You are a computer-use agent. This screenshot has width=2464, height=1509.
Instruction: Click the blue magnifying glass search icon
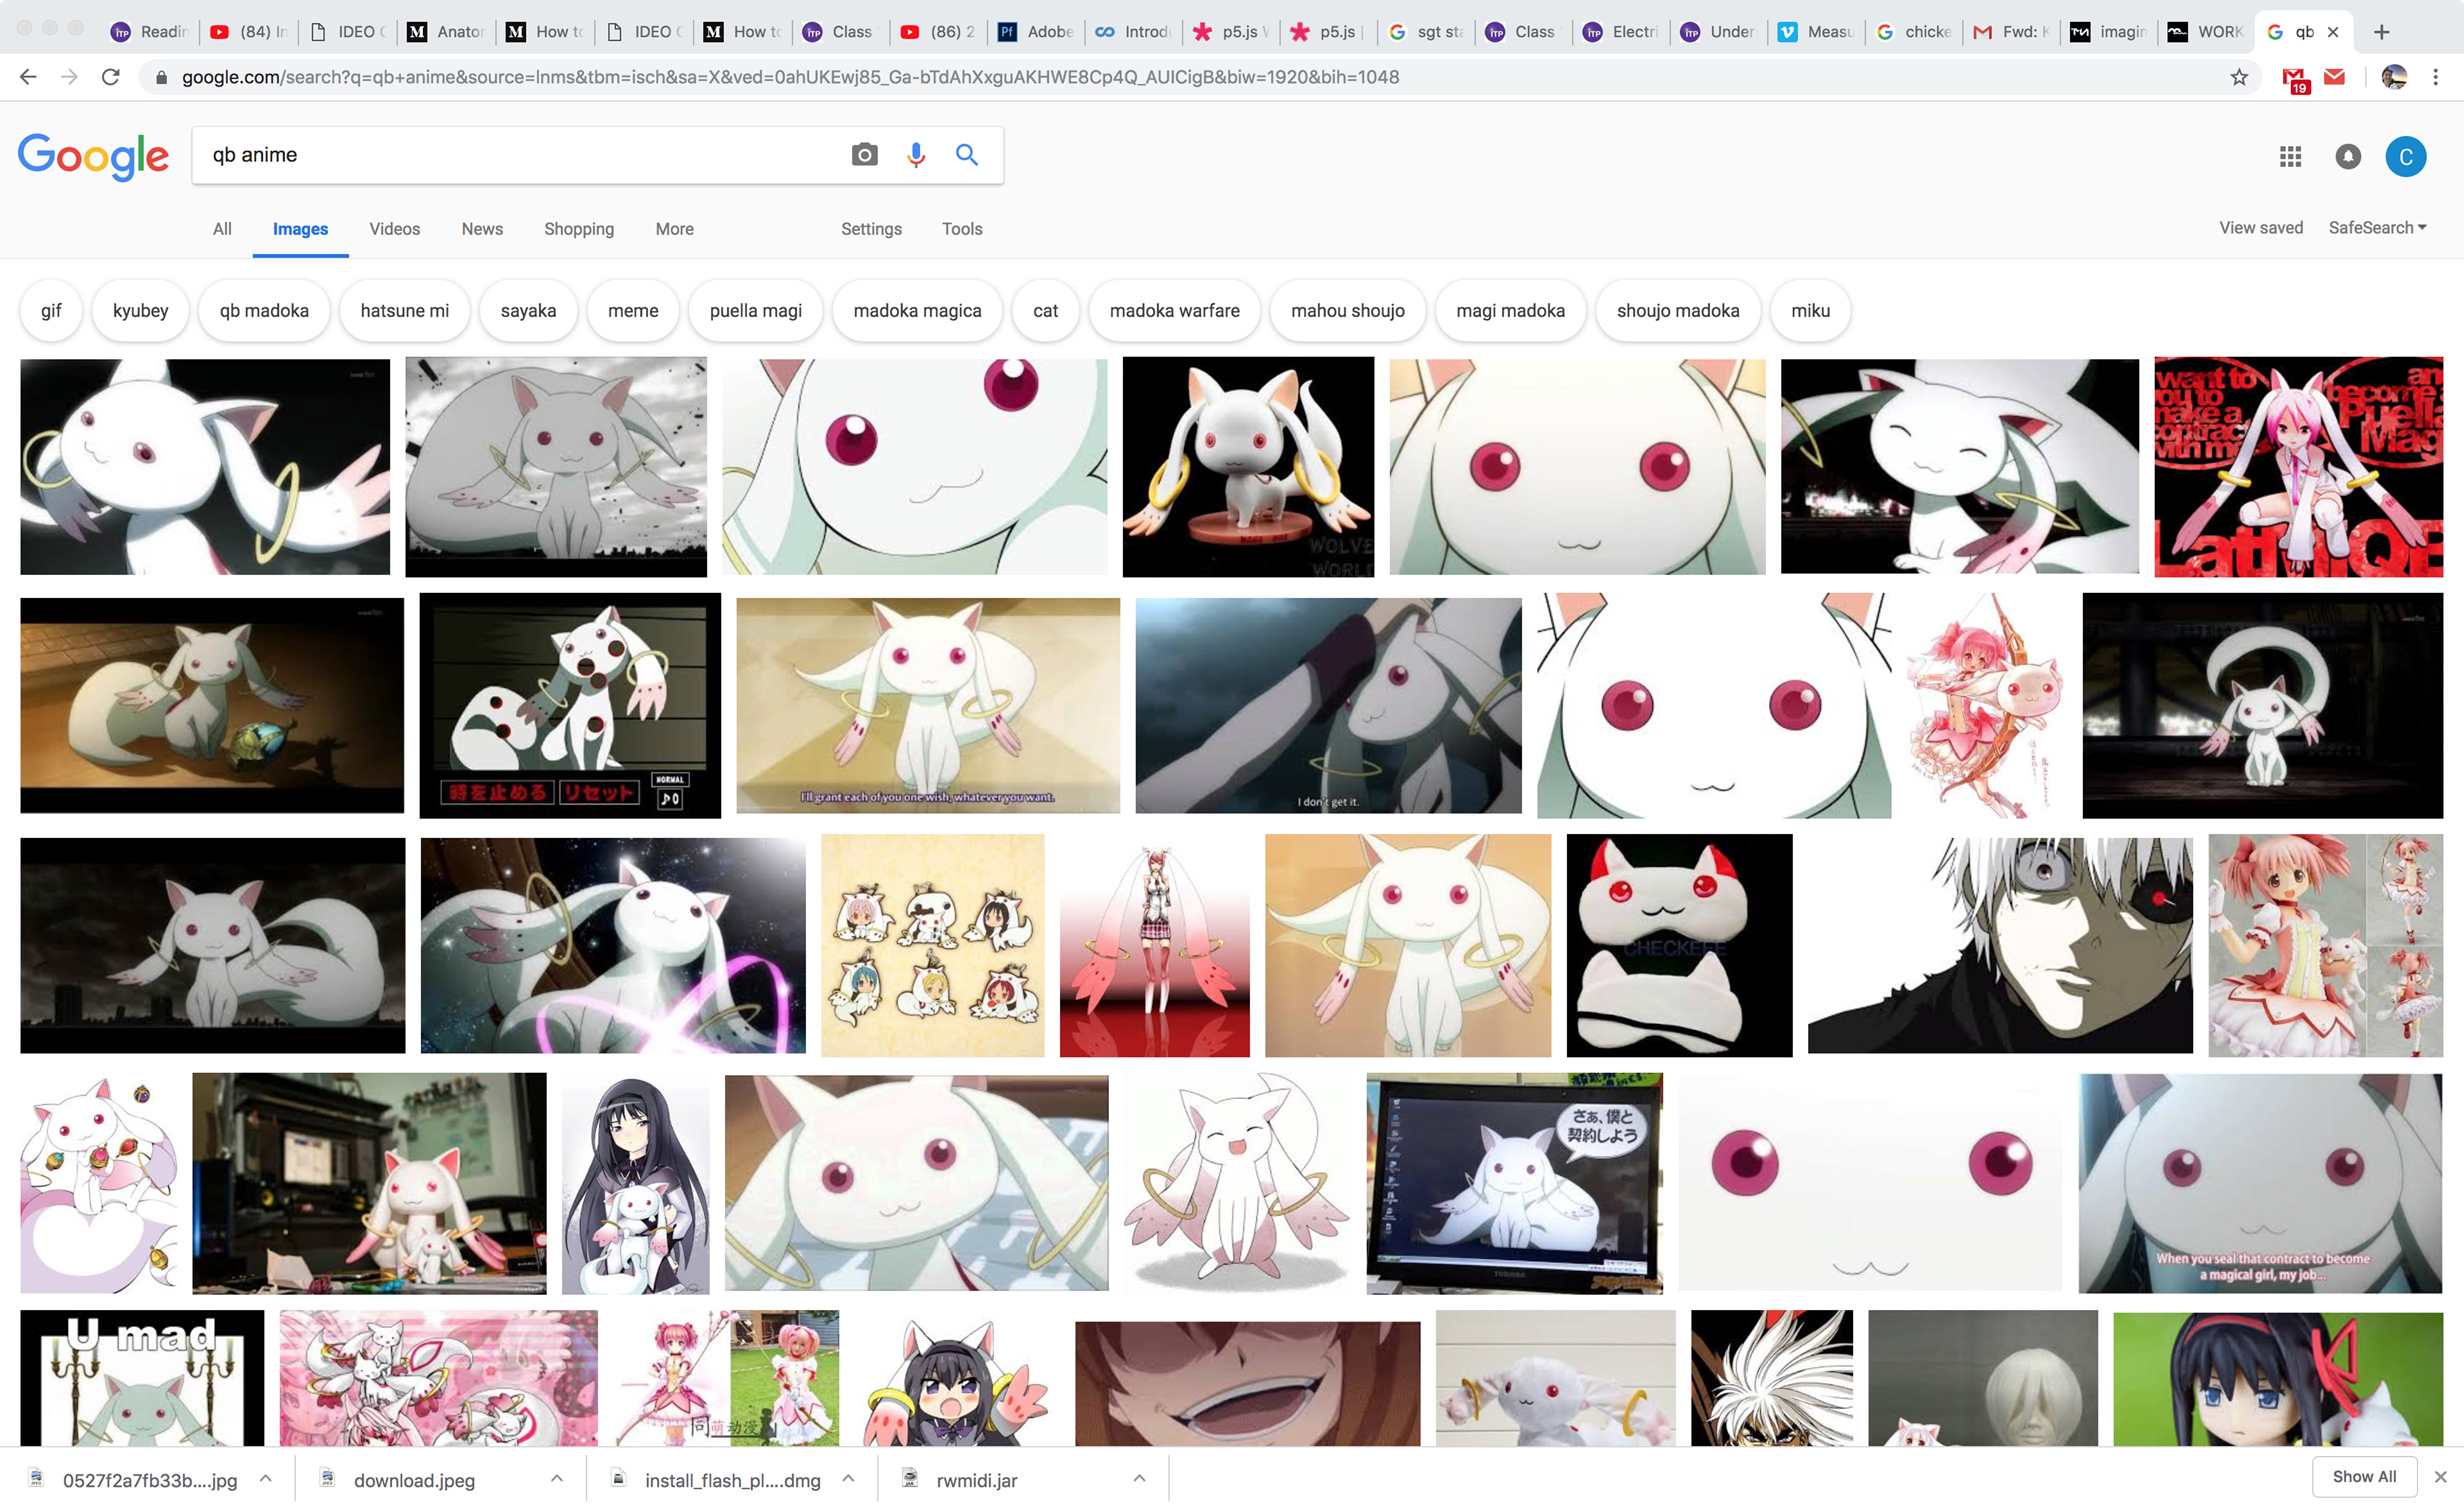pyautogui.click(x=966, y=155)
